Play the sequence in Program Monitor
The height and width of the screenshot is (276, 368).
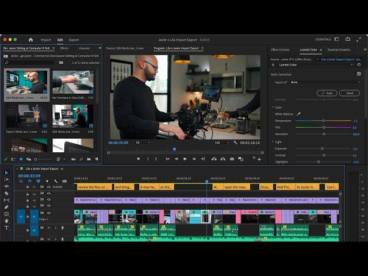[185, 159]
